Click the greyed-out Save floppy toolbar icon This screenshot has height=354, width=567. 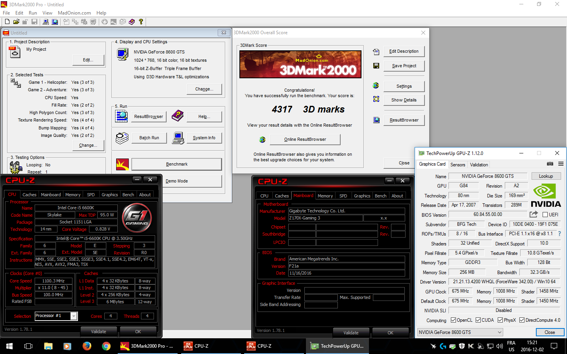(x=35, y=22)
